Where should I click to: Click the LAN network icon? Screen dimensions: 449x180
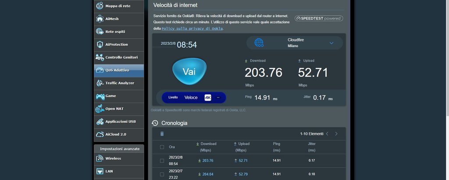[x=100, y=171]
